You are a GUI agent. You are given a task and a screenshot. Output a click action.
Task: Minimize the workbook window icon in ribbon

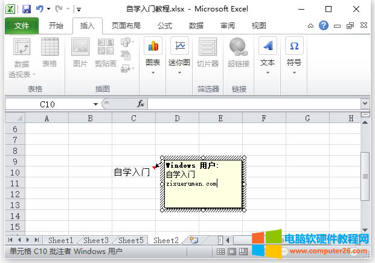coord(337,26)
